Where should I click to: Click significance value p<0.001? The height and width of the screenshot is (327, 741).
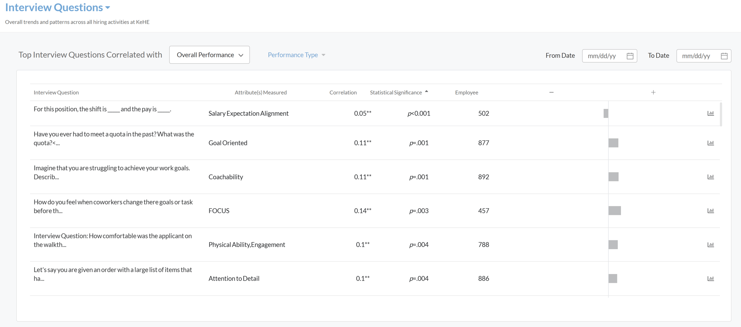pos(419,113)
